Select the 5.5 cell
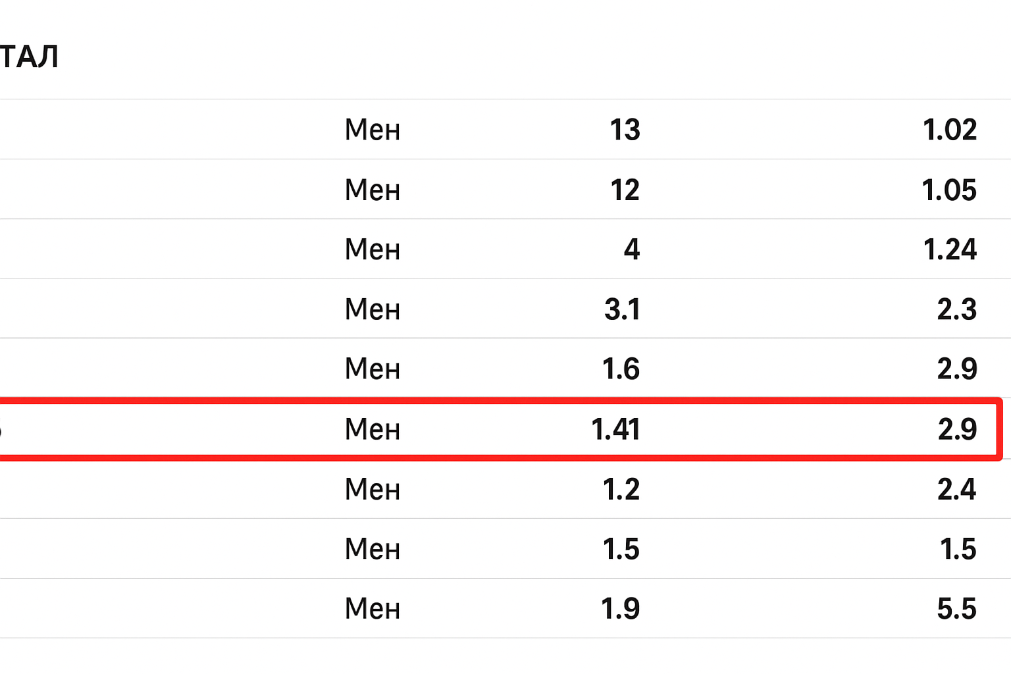 pyautogui.click(x=956, y=608)
